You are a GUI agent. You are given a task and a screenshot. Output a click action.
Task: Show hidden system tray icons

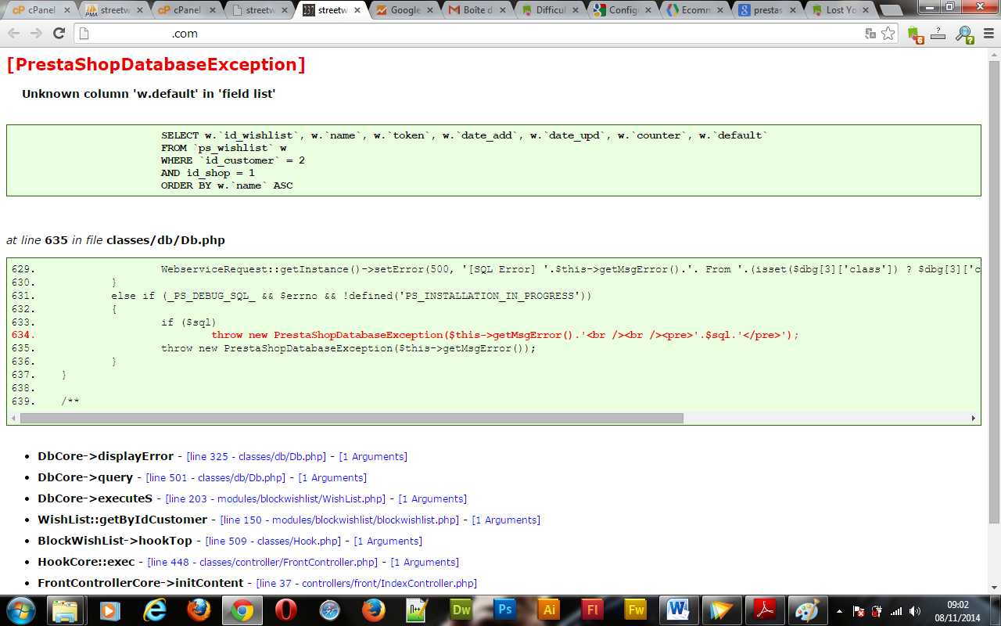840,611
